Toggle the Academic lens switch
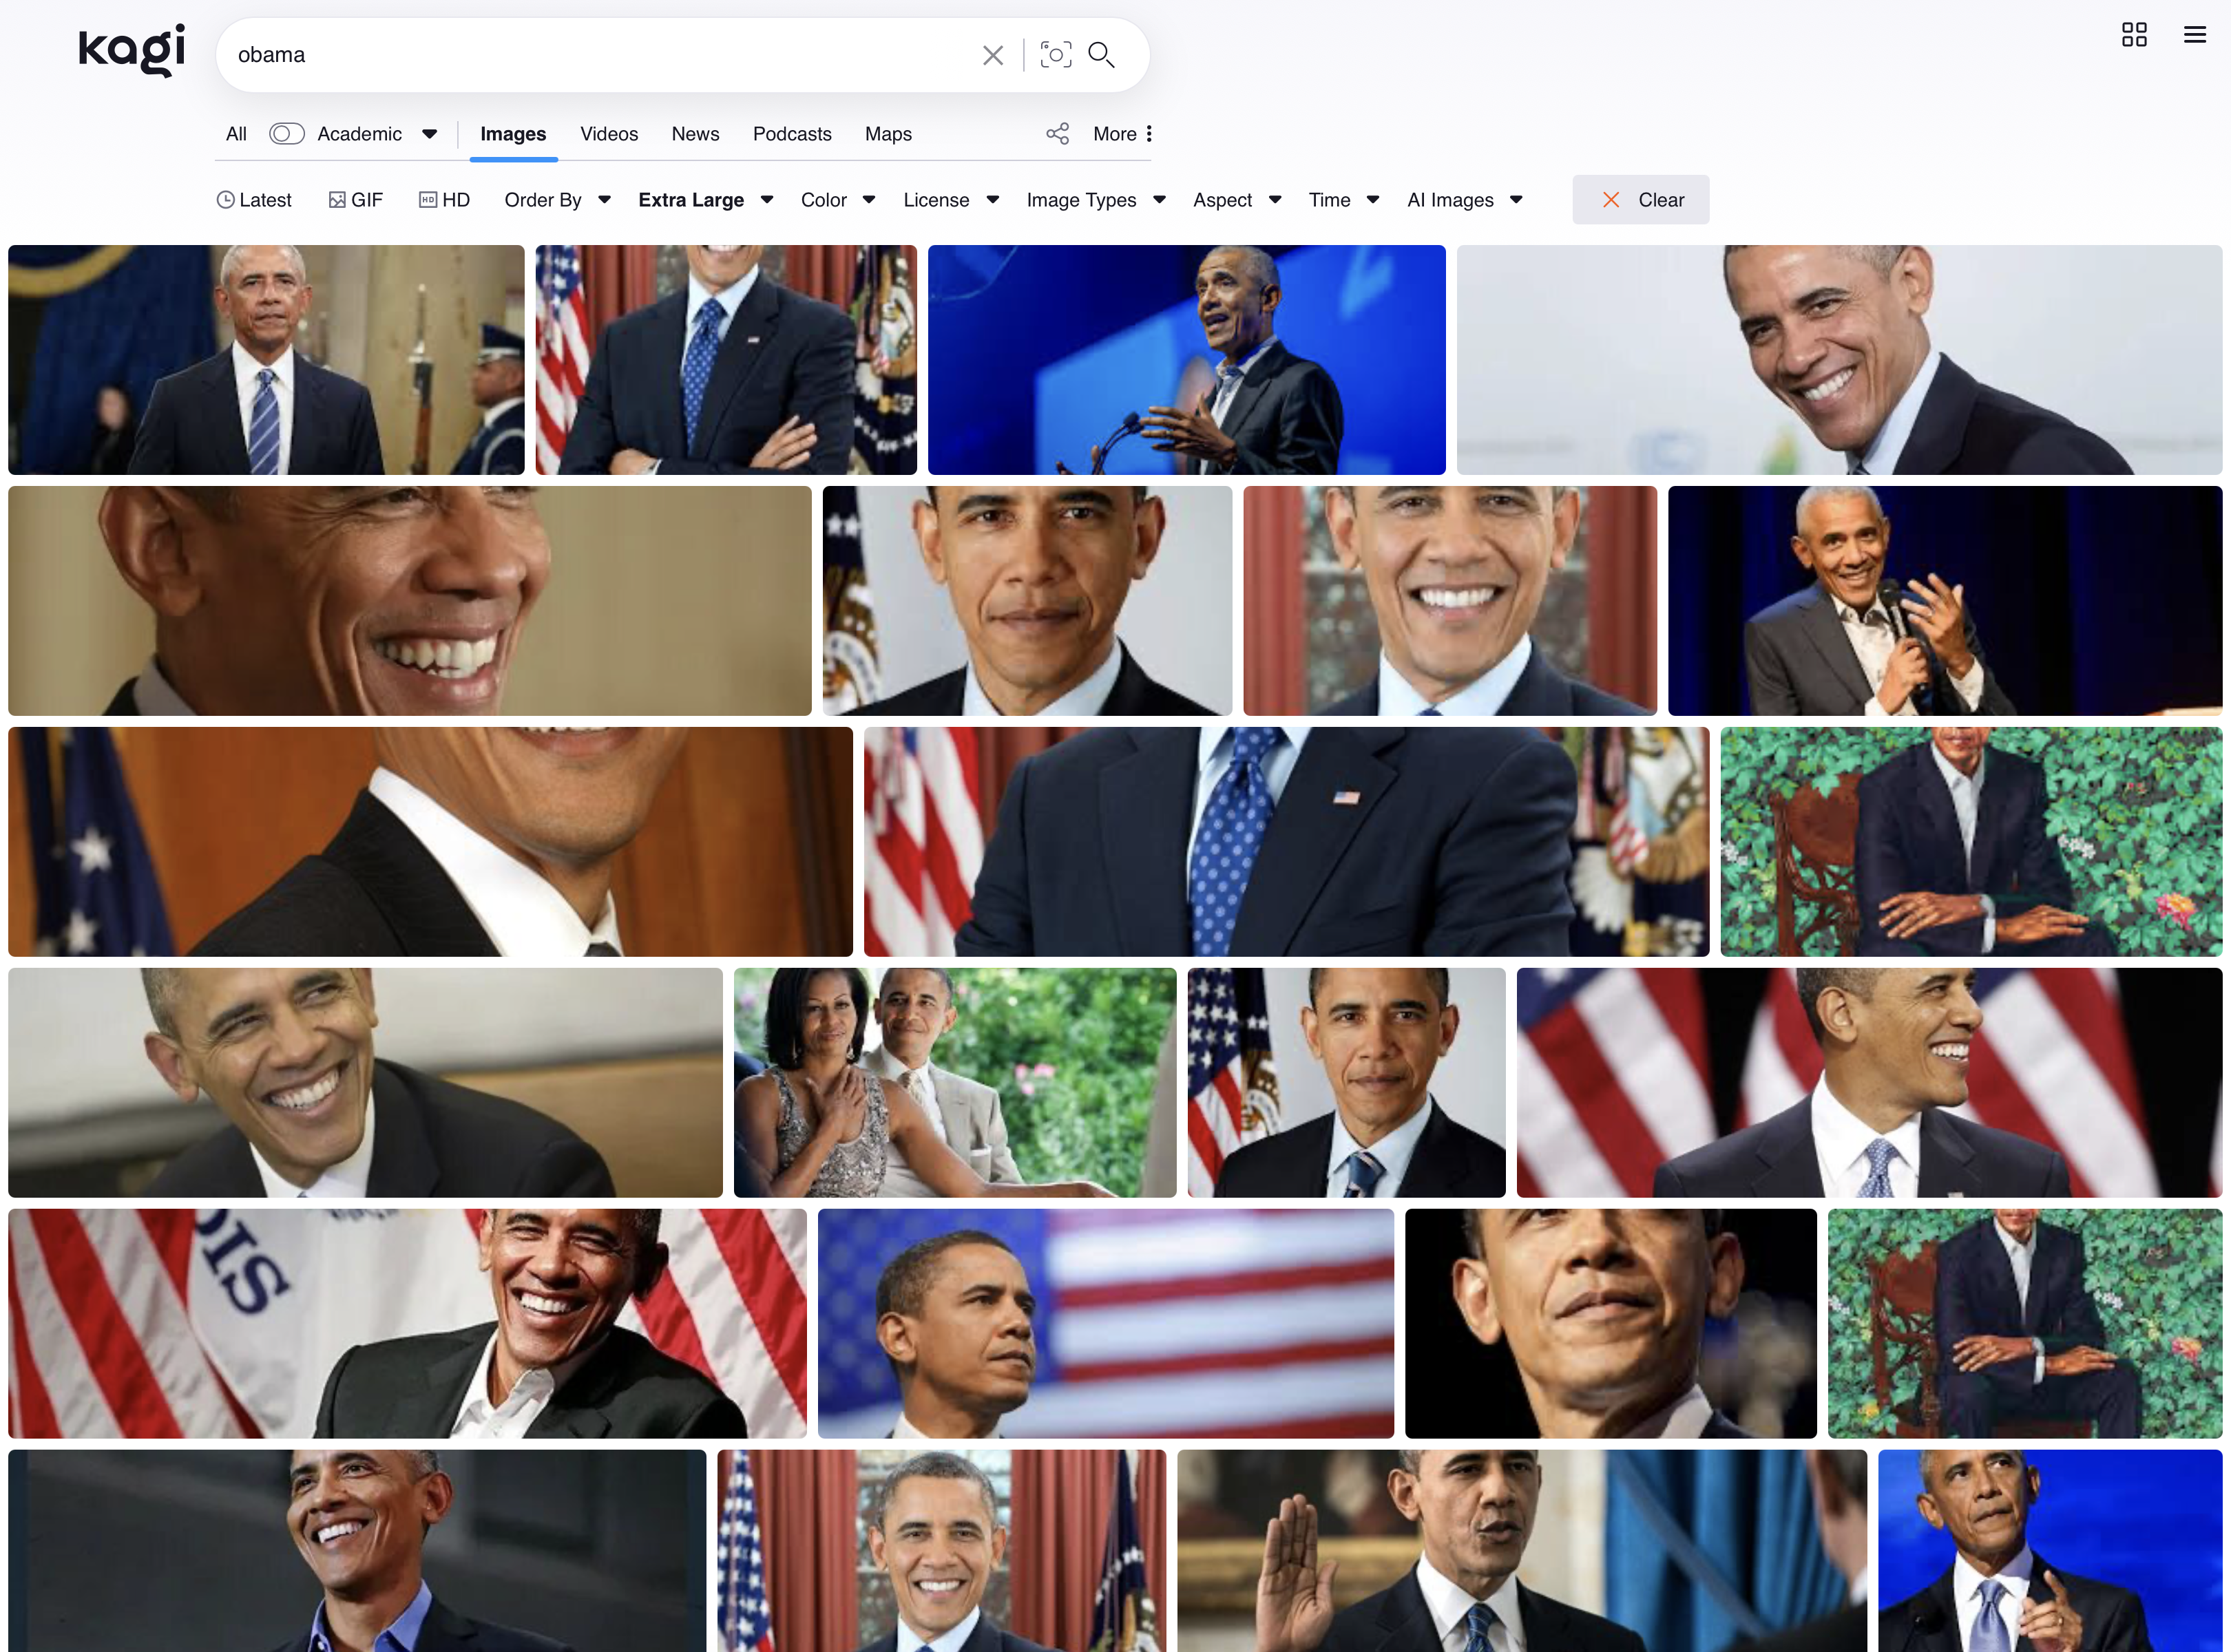 [286, 134]
